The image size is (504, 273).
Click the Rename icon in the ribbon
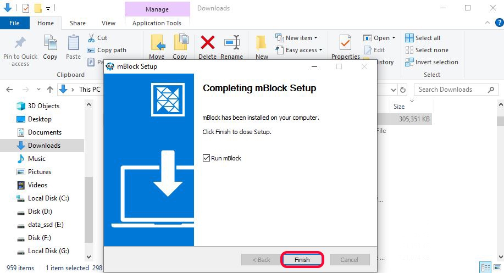pyautogui.click(x=231, y=43)
